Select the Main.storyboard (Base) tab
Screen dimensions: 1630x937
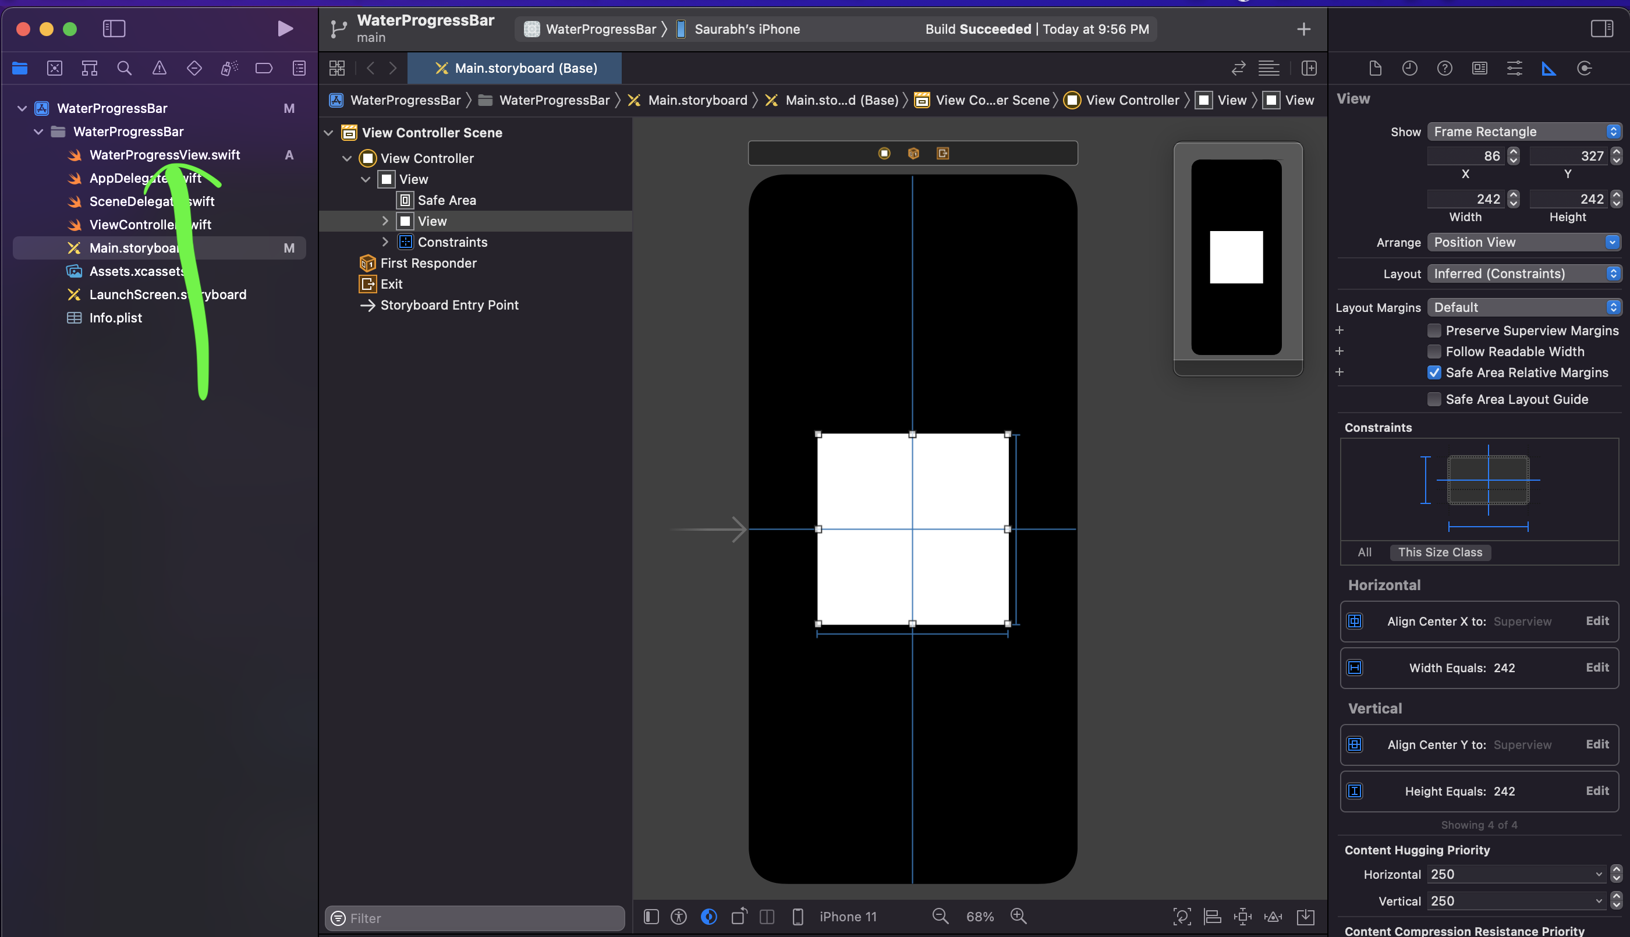[x=515, y=68]
